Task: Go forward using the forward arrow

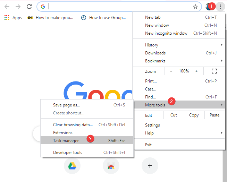Action: [18, 7]
